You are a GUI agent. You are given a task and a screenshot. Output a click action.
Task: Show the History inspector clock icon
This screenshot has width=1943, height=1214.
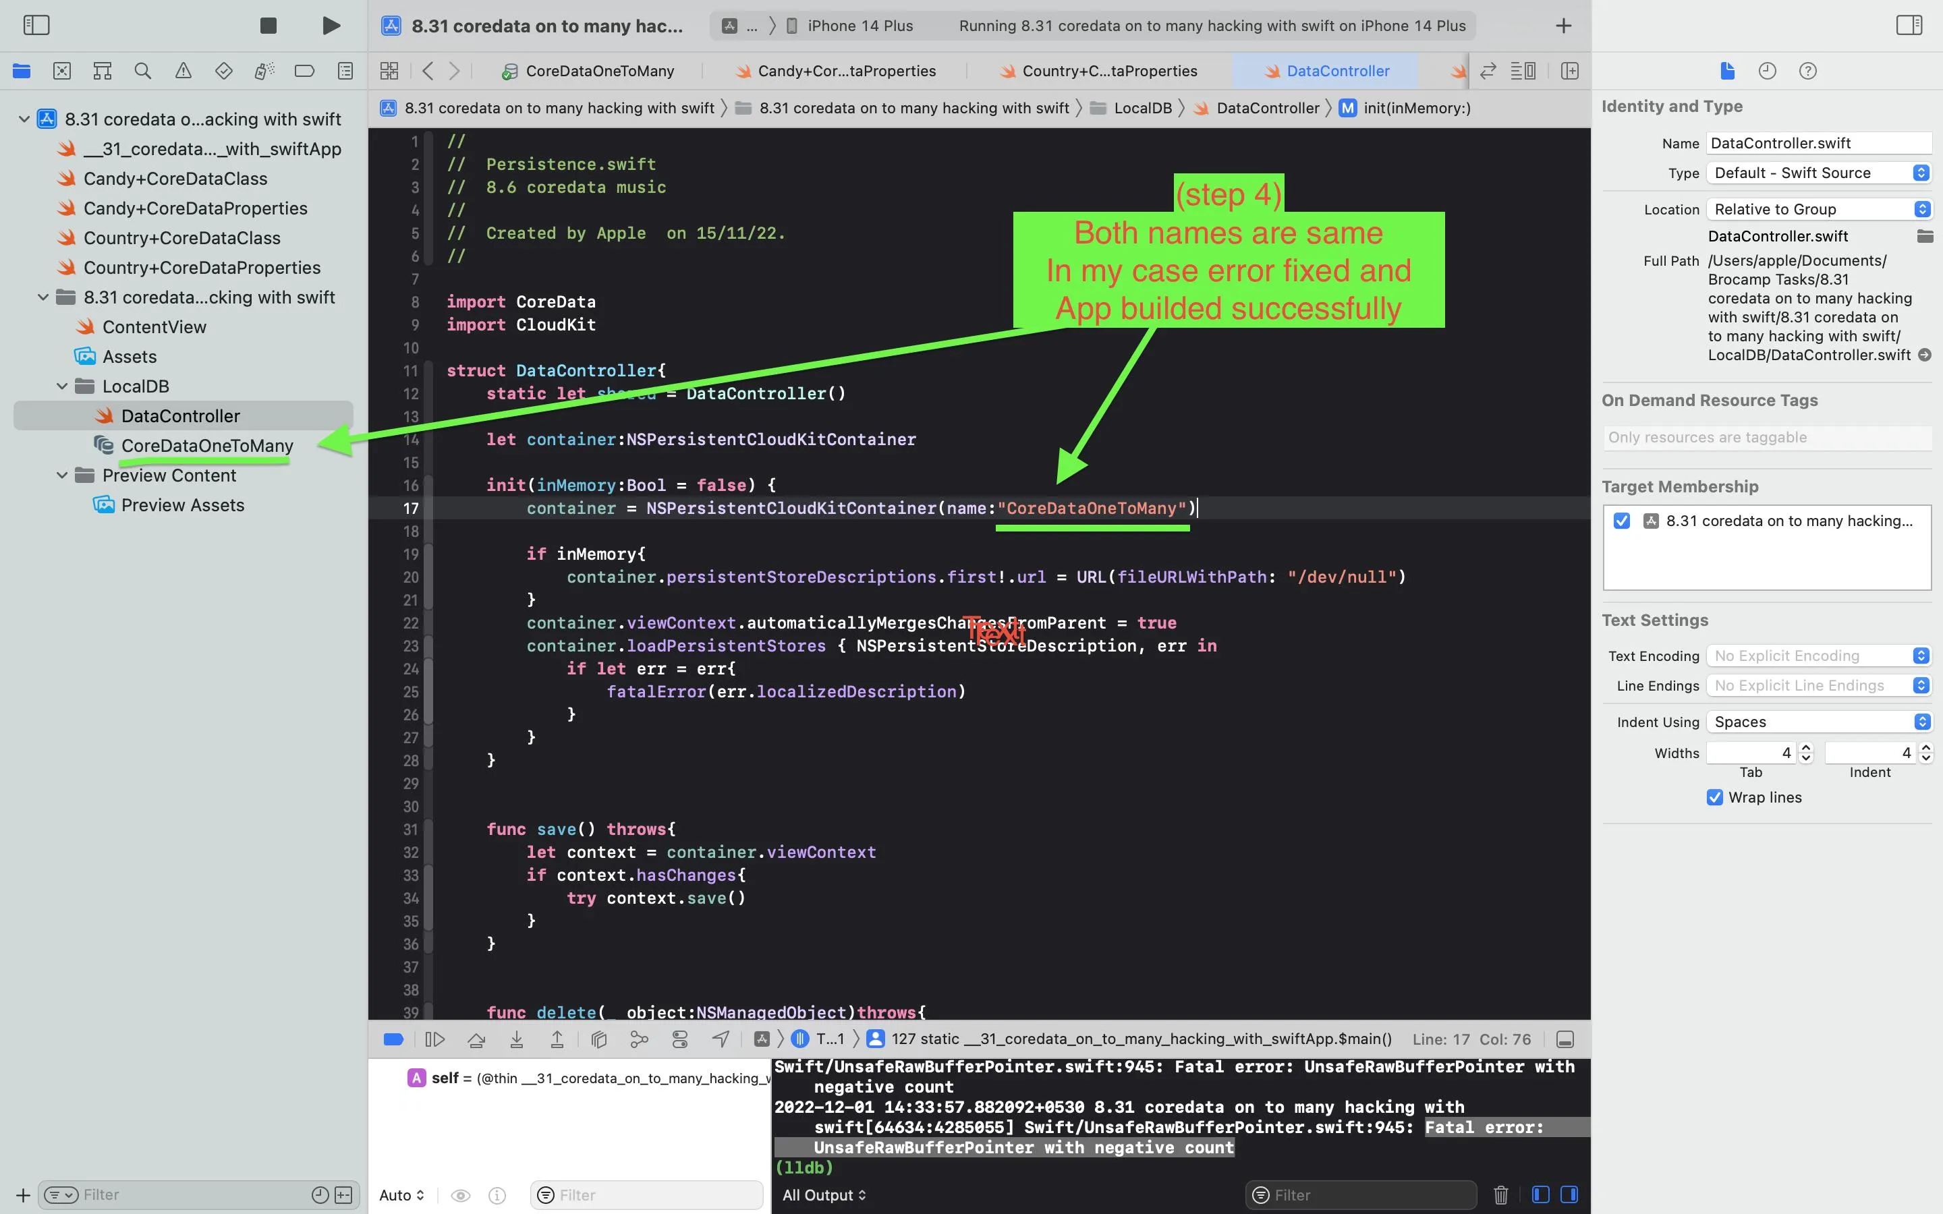(x=1766, y=71)
